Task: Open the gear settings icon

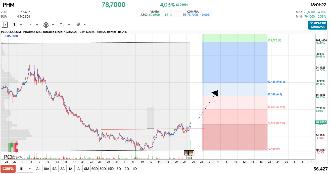Action: pyautogui.click(x=46, y=25)
